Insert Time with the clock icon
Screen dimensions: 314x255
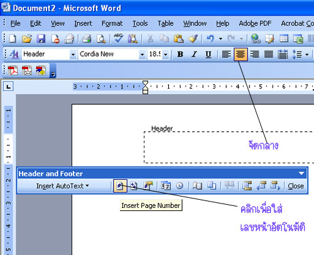click(x=180, y=186)
